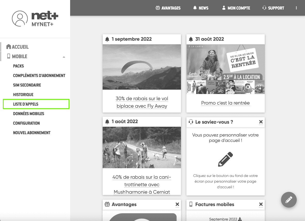Open the three-dot overflow menu
Viewport: 305px width, 221px height.
(x=296, y=8)
